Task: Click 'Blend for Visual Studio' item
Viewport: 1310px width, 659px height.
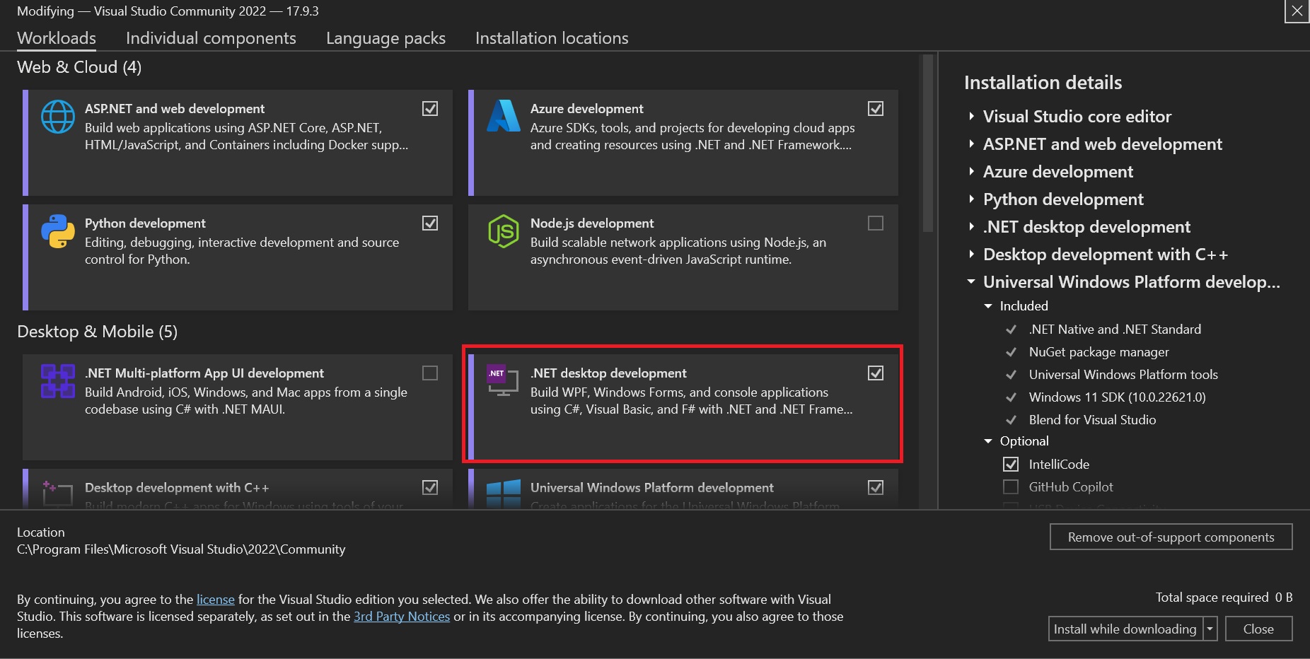Action: tap(1092, 420)
